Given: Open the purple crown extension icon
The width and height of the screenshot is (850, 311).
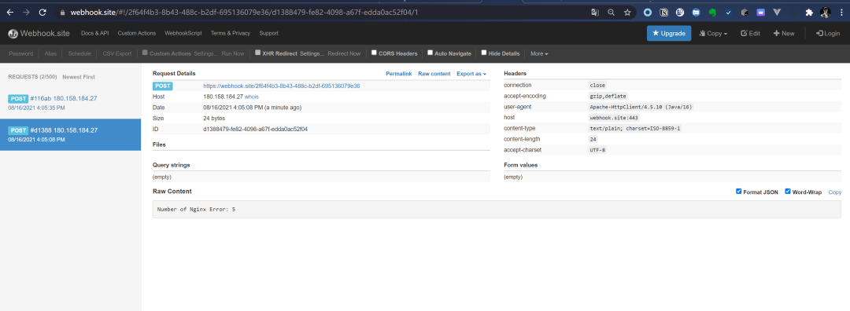Looking at the screenshot, I should [761, 12].
